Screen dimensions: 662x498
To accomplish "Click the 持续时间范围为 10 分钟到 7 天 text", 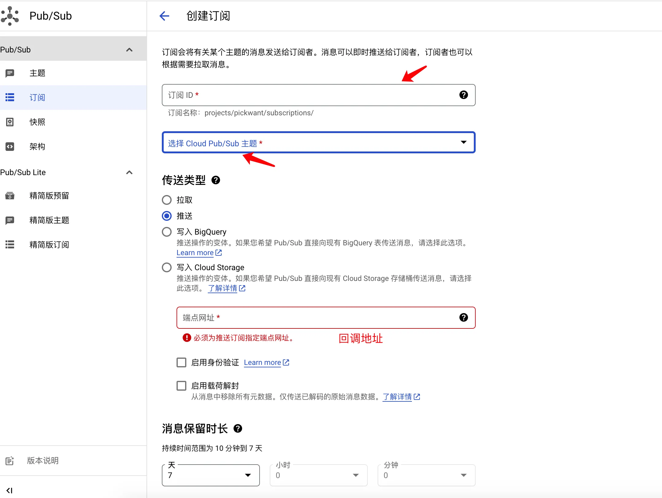I will pyautogui.click(x=212, y=448).
